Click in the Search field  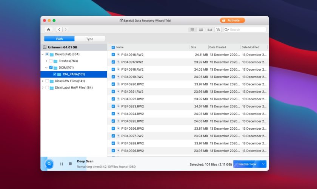click(247, 29)
